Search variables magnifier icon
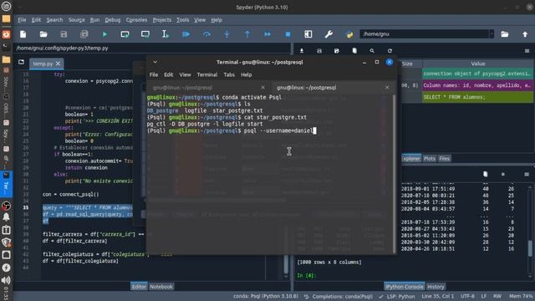The width and height of the screenshot is (535, 301). point(372,51)
